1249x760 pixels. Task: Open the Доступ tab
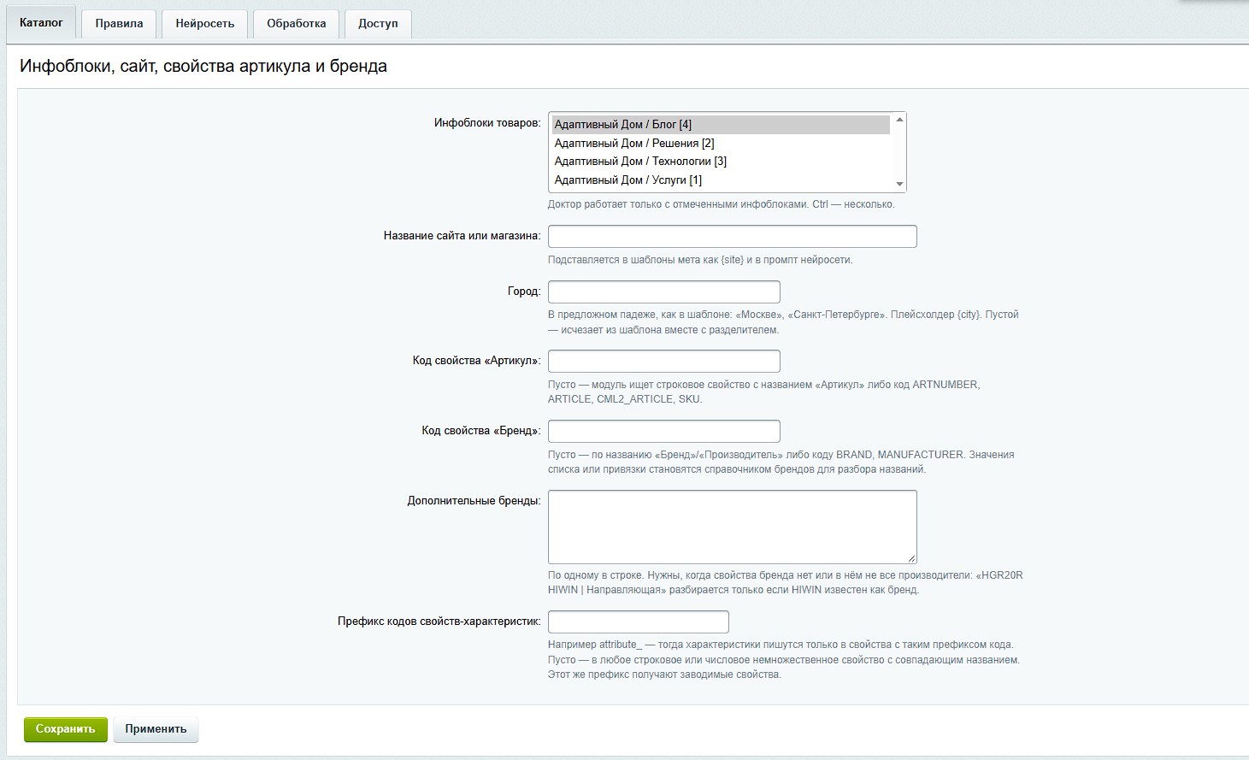tap(378, 24)
